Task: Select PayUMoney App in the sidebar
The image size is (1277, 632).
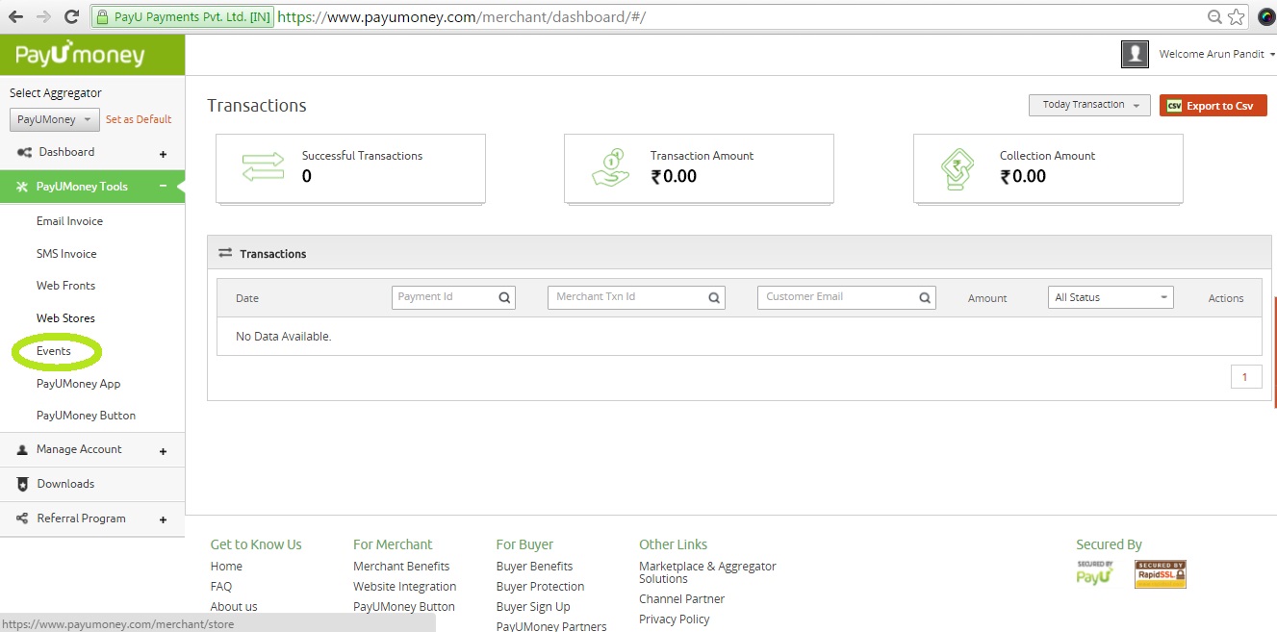Action: (78, 384)
